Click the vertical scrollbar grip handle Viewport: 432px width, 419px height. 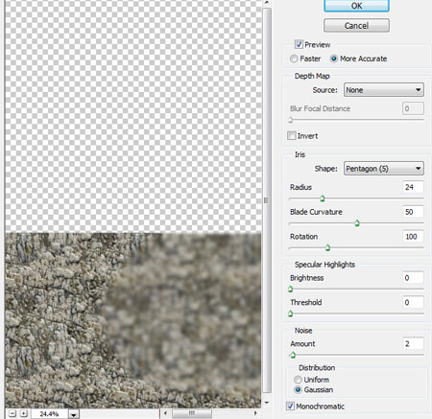click(266, 200)
